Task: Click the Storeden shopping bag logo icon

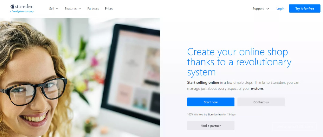Action: [12, 6]
